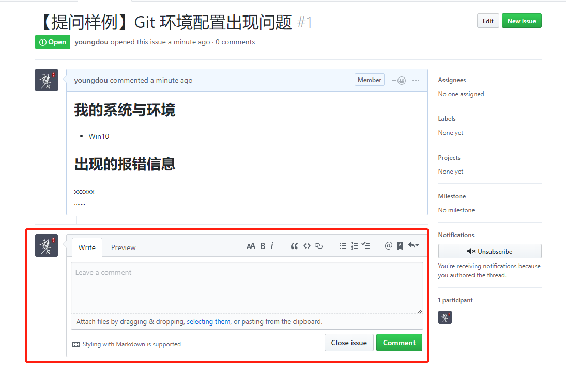Reference an issue with bookmark icon

(x=400, y=246)
